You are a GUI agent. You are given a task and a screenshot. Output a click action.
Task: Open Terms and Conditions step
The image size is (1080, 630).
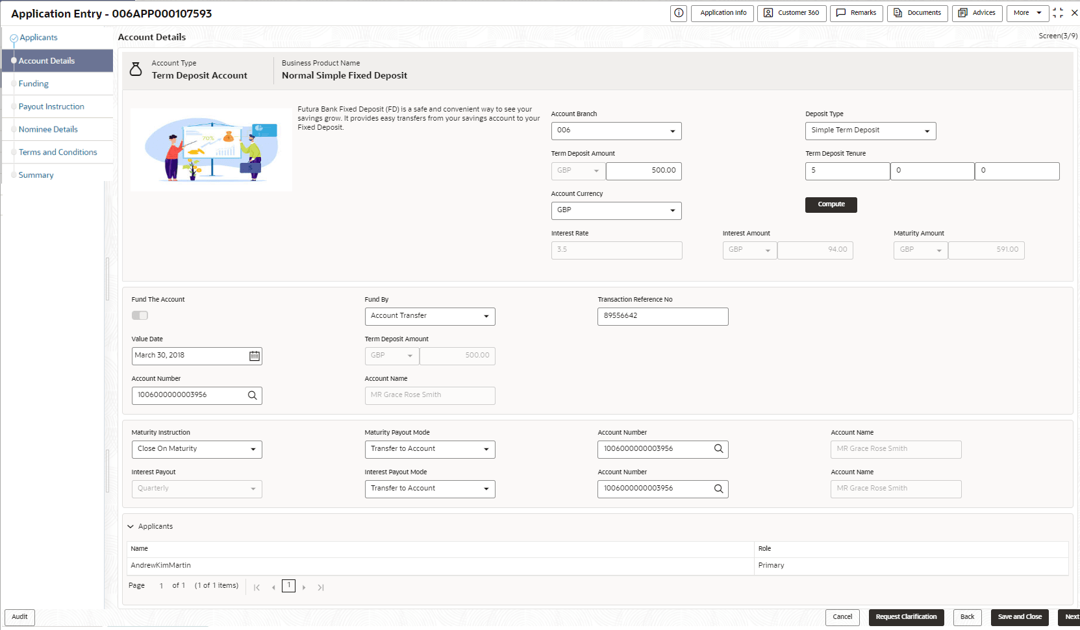[x=58, y=152]
